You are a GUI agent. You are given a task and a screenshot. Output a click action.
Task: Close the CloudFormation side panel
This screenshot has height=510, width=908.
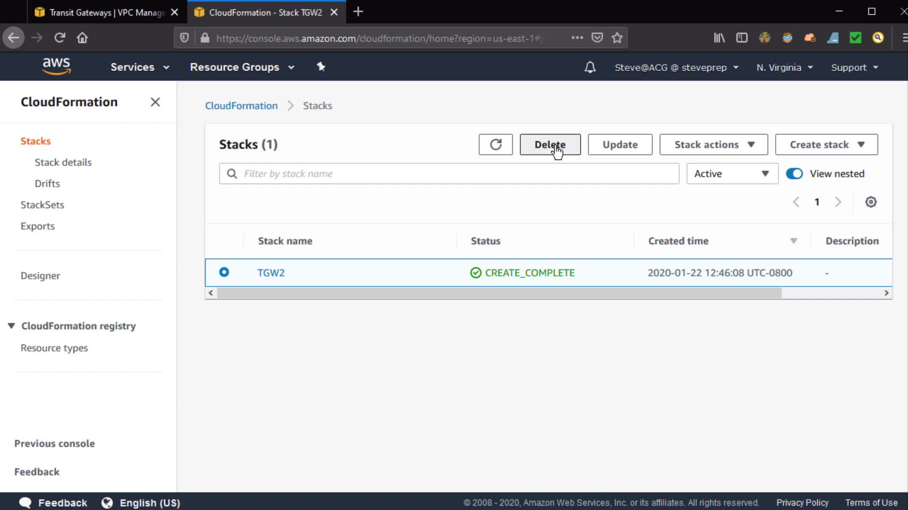coord(155,102)
